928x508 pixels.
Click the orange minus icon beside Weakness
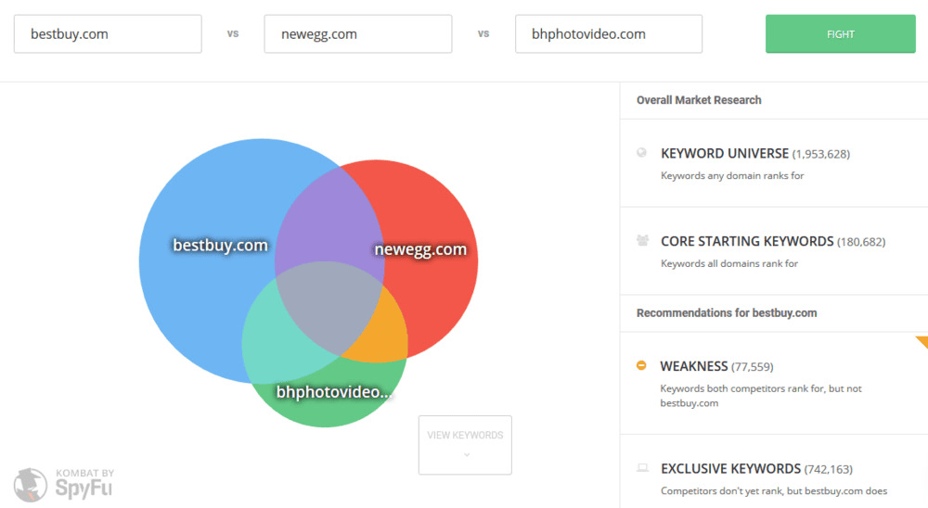click(641, 365)
